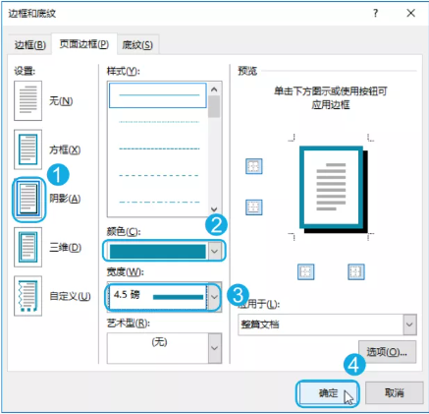The width and height of the screenshot is (429, 414).
Task: Choose the 自定义(U) custom border setting icon
Action: click(27, 296)
